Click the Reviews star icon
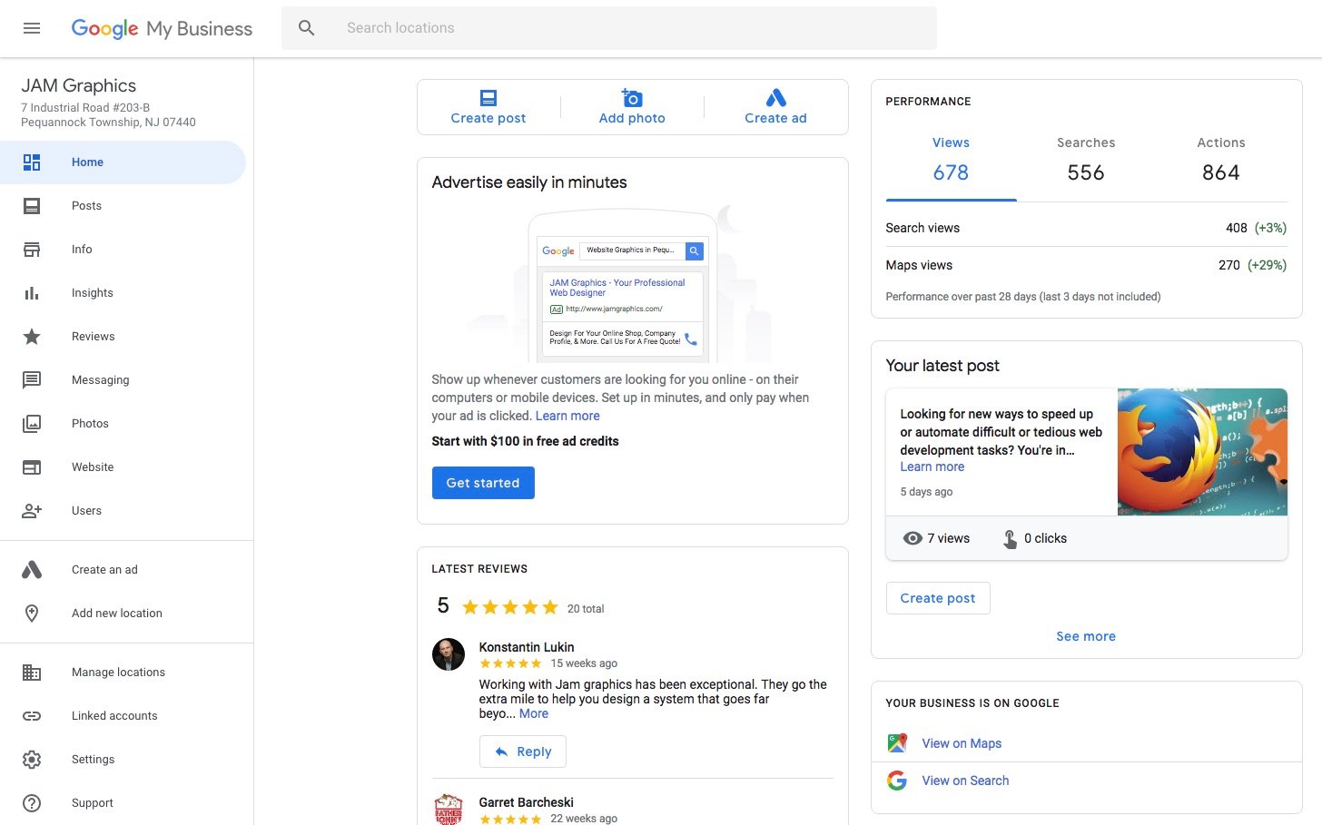Viewport: 1322px width, 825px height. tap(32, 337)
